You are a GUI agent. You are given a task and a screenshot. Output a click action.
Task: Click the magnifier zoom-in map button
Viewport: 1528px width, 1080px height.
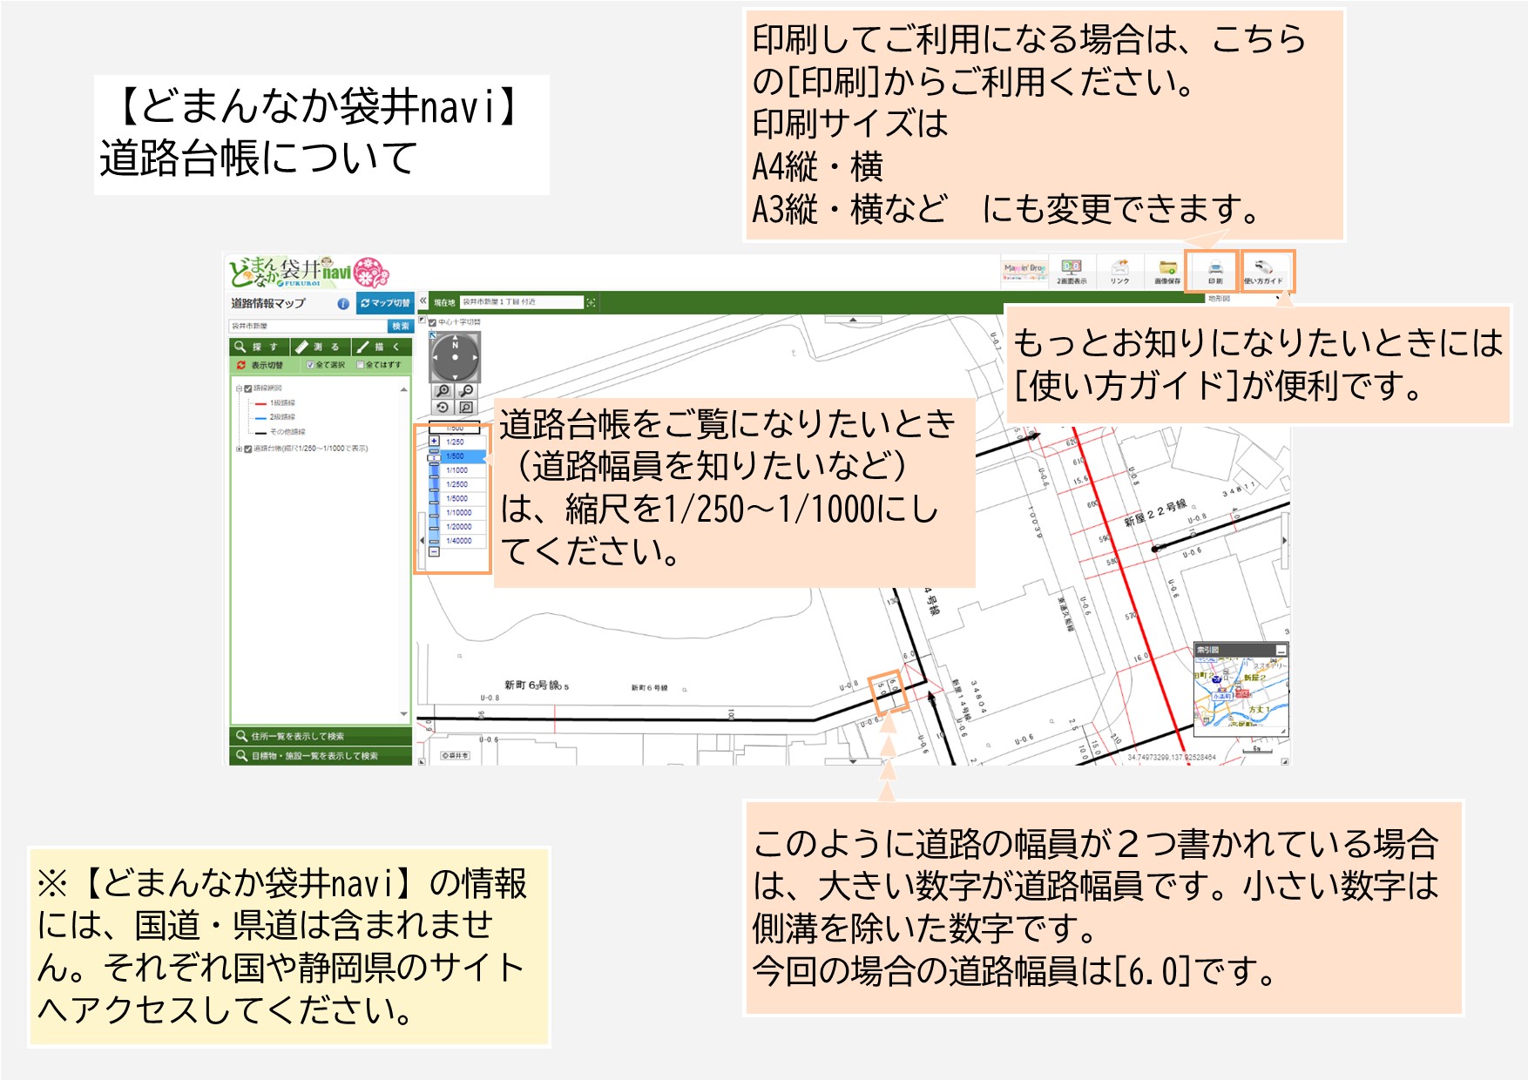pos(443,391)
